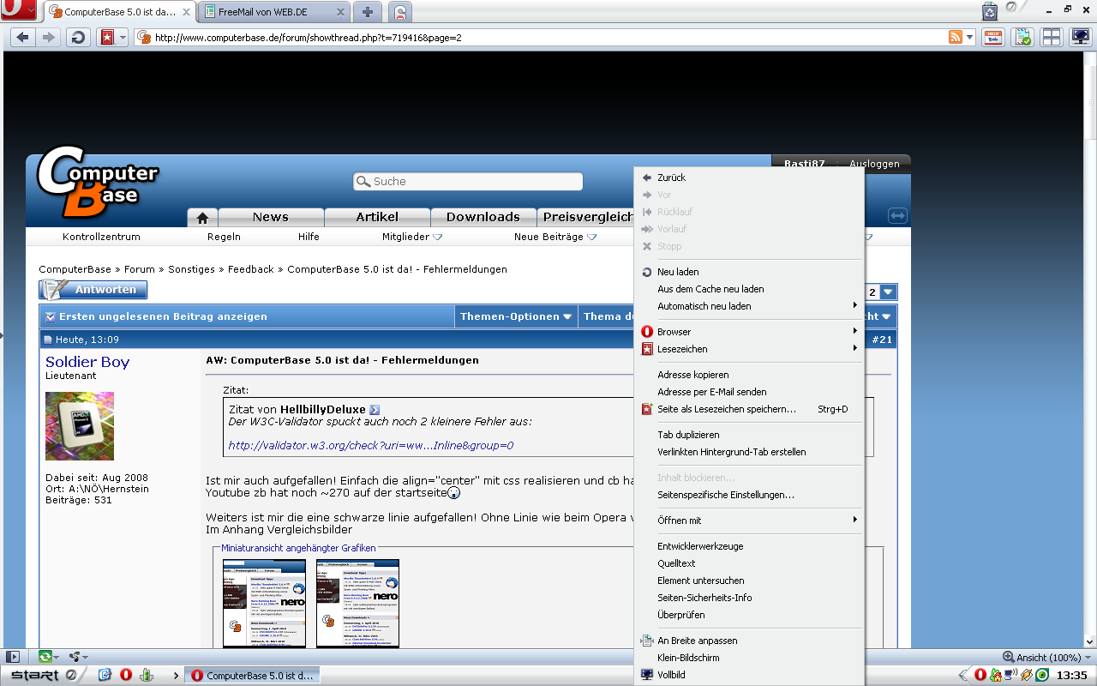Tile the tabs using the grid toolbar icon
This screenshot has width=1097, height=686.
pos(1052,38)
